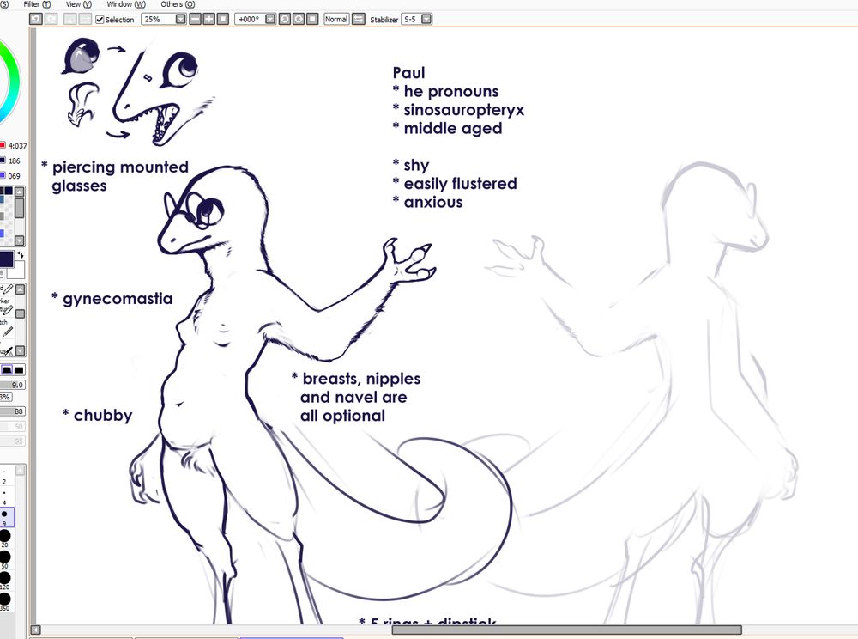Open the View menu
858x639 pixels.
pos(78,3)
